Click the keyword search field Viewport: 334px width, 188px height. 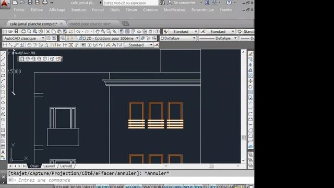[131, 3]
